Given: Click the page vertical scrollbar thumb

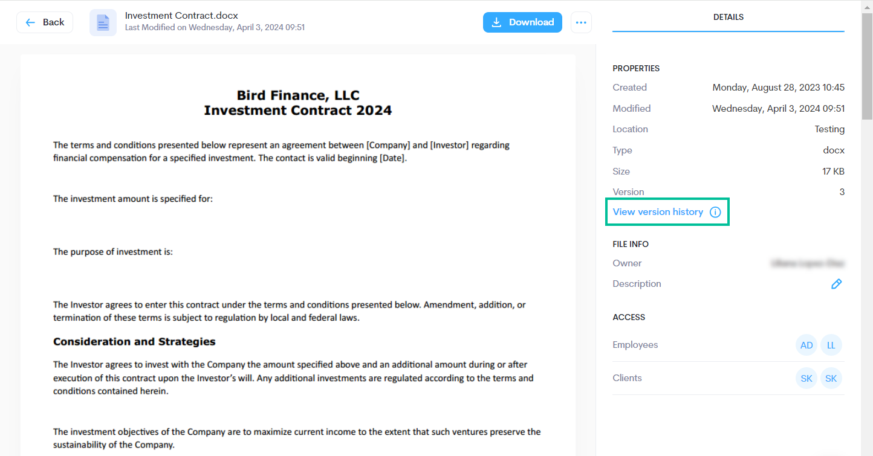Looking at the screenshot, I should (x=867, y=66).
